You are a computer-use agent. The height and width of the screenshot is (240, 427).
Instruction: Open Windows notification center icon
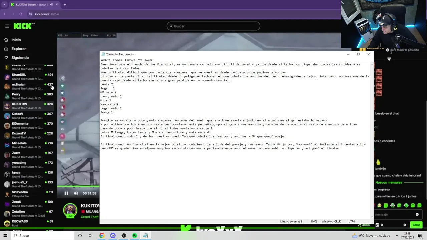[x=420, y=236]
